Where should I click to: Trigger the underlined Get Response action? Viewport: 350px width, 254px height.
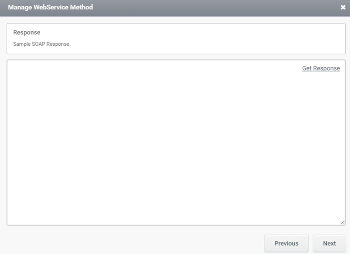point(321,68)
